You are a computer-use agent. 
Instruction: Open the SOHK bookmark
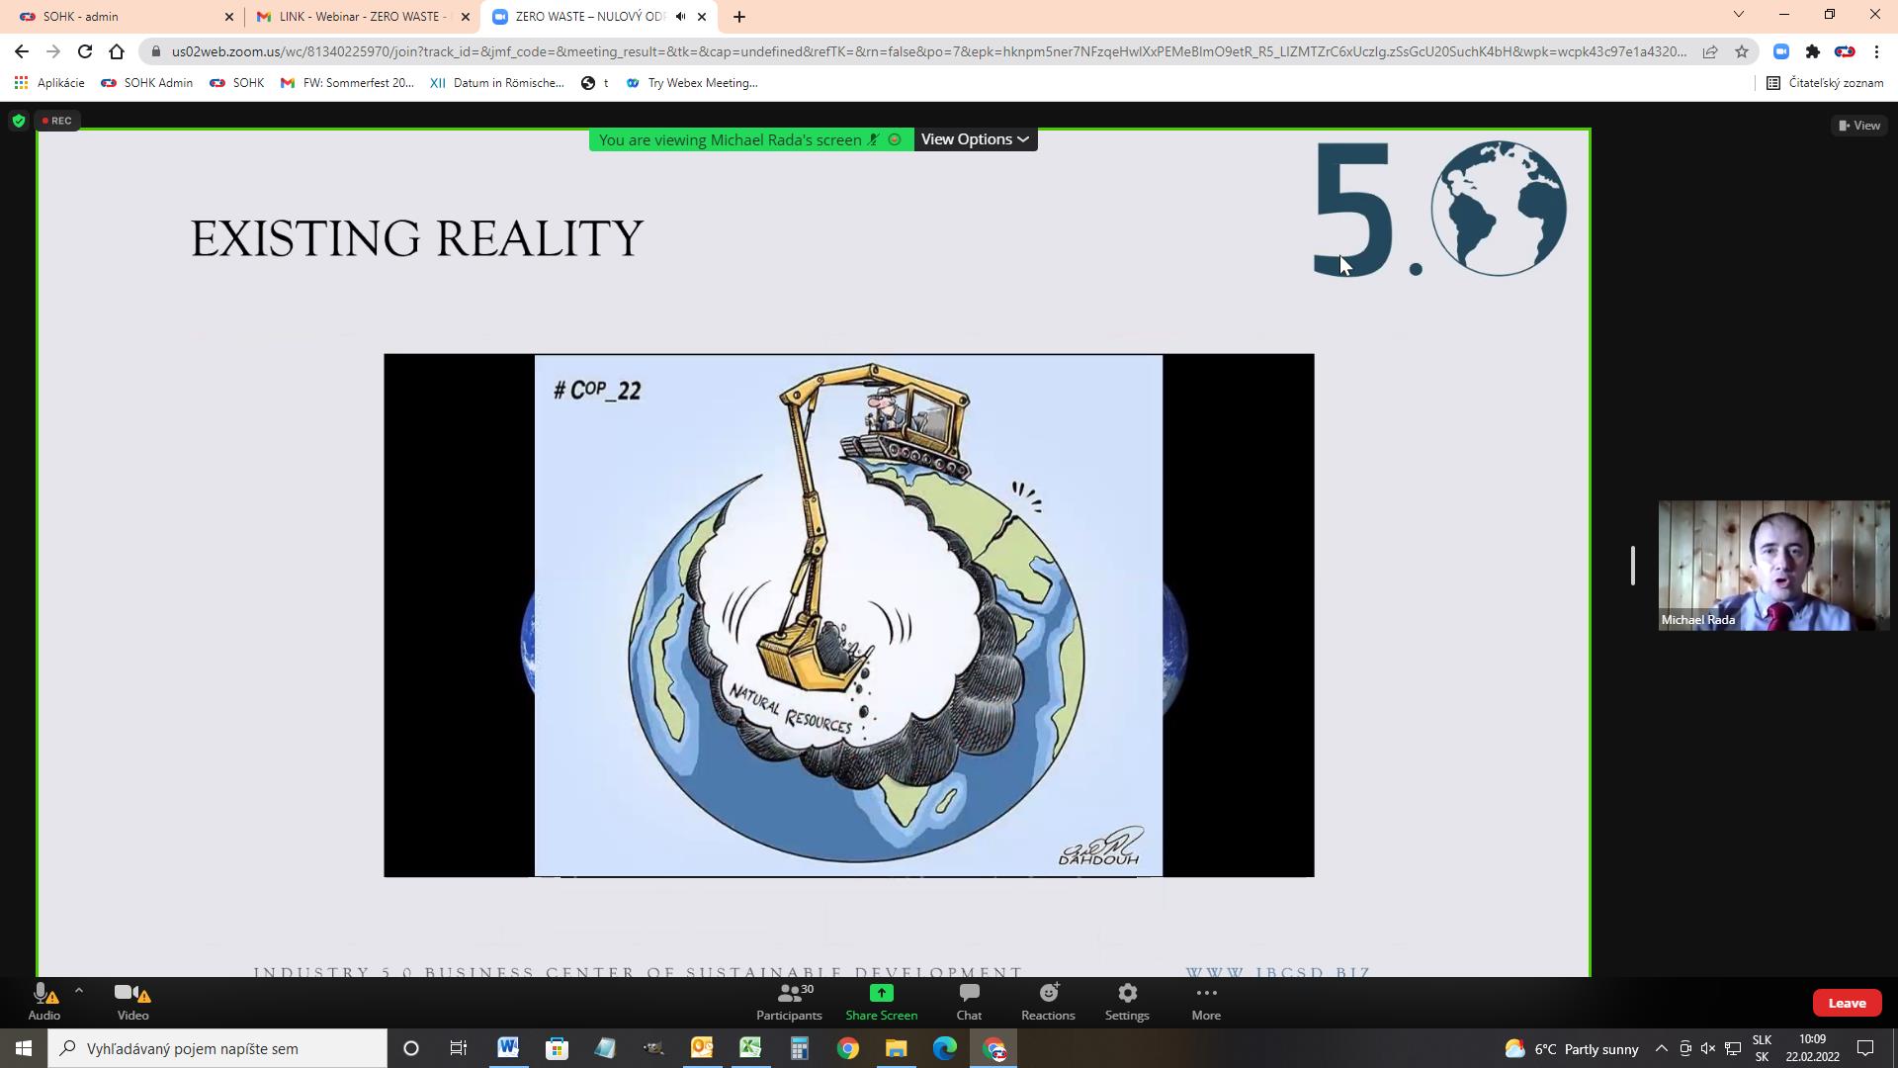coord(237,83)
